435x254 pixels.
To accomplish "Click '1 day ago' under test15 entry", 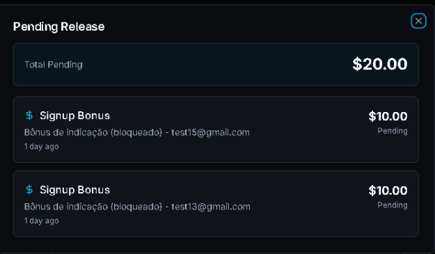I will 42,146.
